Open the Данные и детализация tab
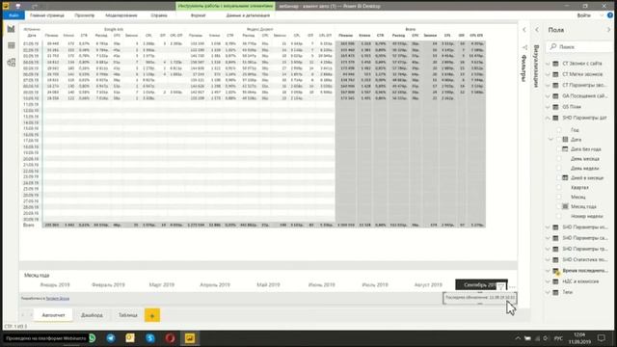Screen dimensions: 617x347 tap(248, 15)
